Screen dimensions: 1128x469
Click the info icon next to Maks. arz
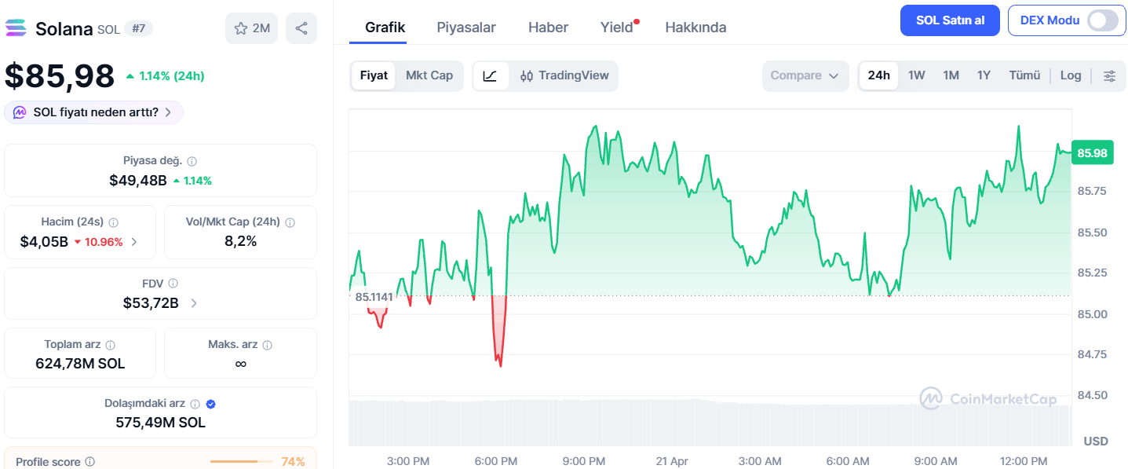(x=268, y=345)
